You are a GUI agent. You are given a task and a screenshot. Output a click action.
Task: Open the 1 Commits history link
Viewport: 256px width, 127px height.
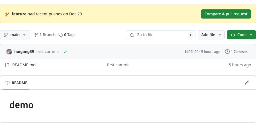(x=239, y=52)
